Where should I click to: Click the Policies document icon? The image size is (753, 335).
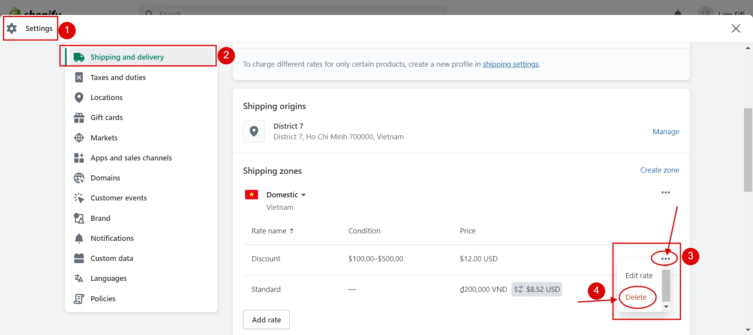coord(79,299)
